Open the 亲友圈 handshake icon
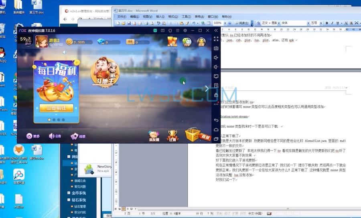The height and width of the screenshot is (218, 361). click(154, 136)
